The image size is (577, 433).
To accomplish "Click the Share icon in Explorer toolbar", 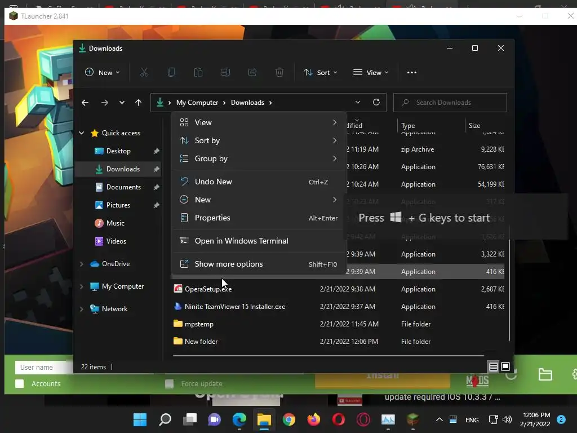I will click(x=252, y=73).
